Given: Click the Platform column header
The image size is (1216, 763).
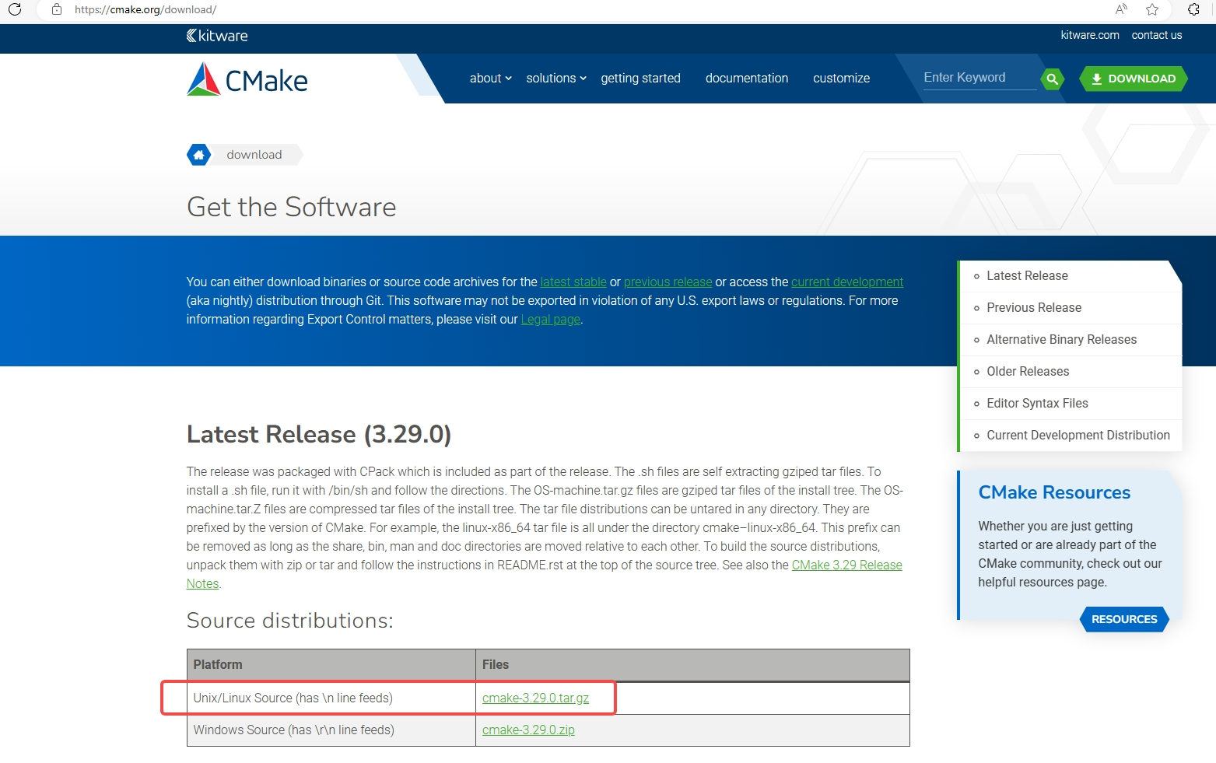Looking at the screenshot, I should click(331, 665).
